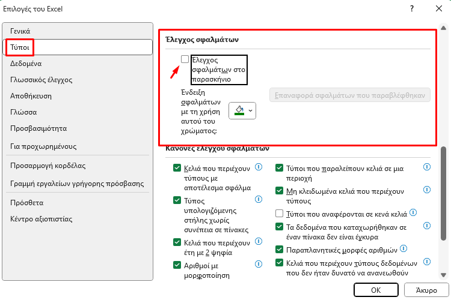Open info icon for Κελιά που περιέχουν έτη με 2 ψηφία
The height and width of the screenshot is (300, 451).
tap(259, 241)
